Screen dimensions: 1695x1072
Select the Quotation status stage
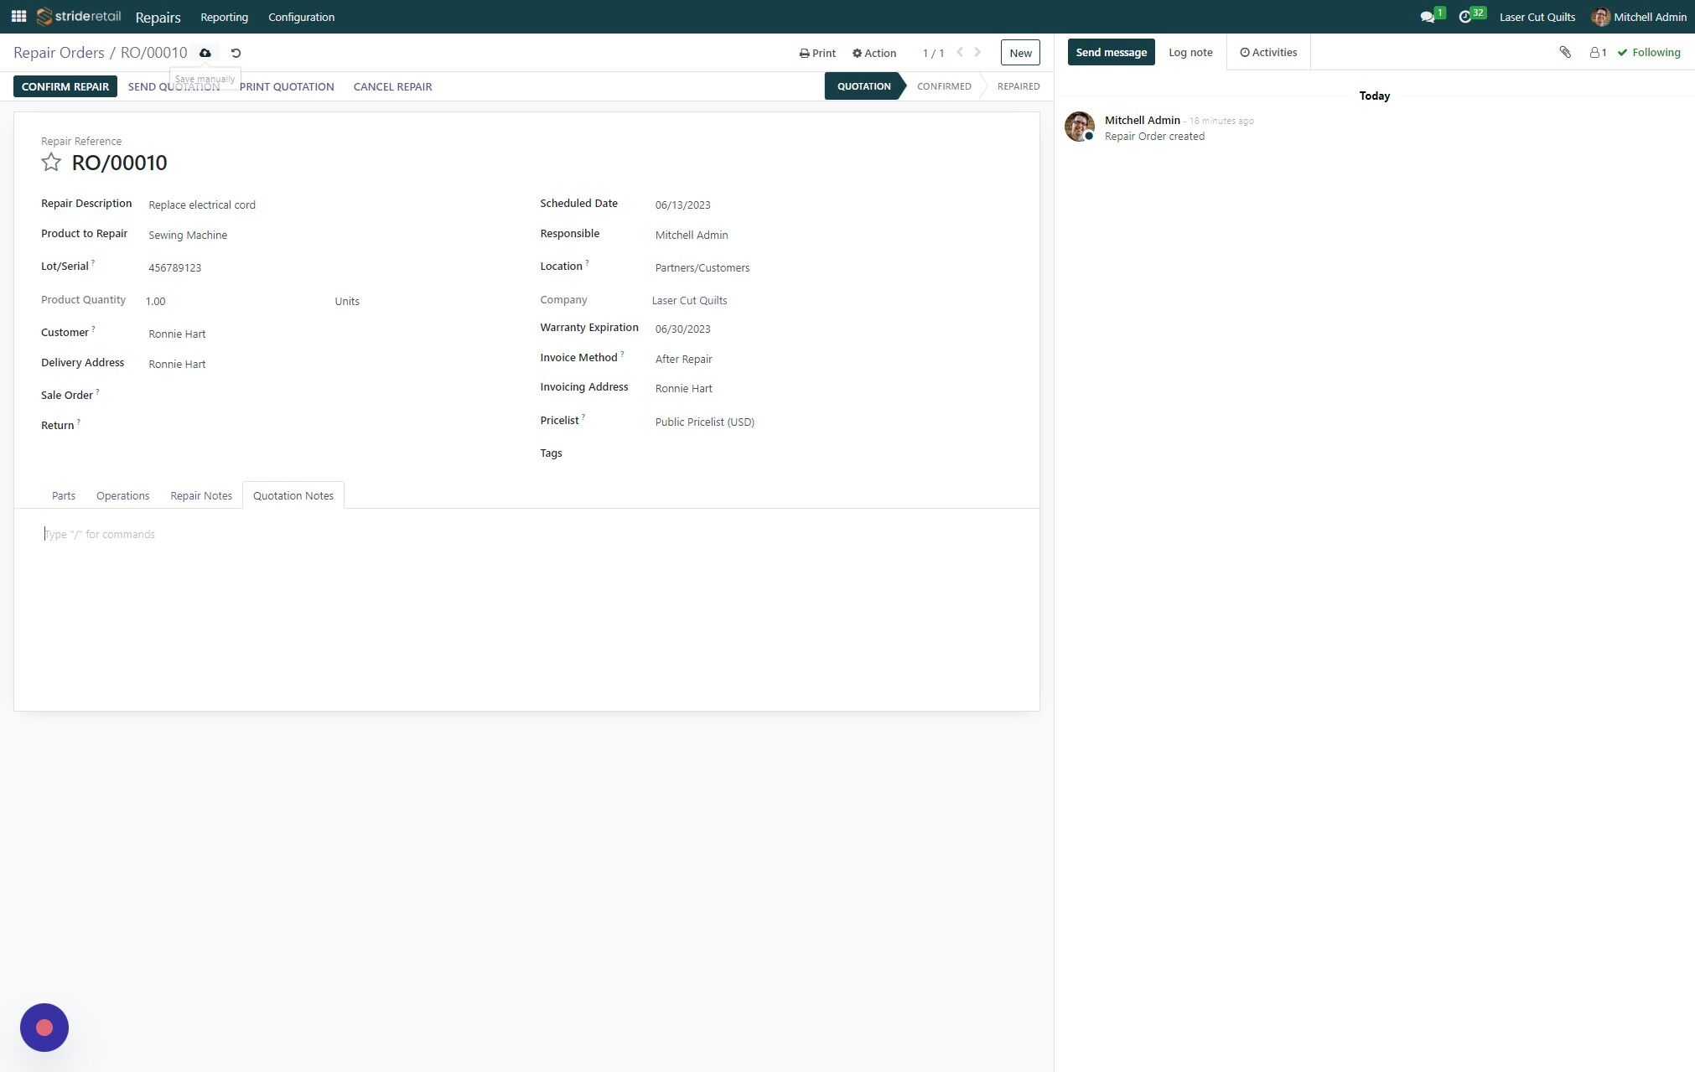coord(863,86)
